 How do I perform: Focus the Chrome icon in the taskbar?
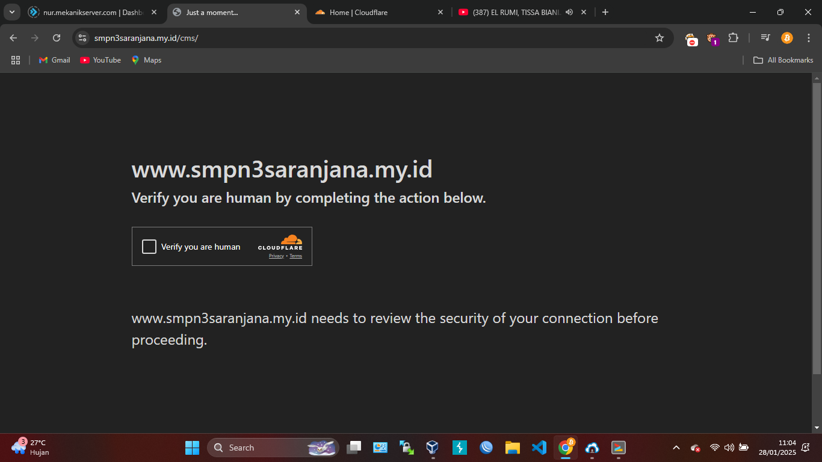566,448
